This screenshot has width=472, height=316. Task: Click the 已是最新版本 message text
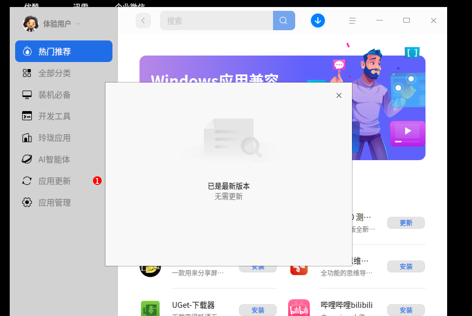229,186
